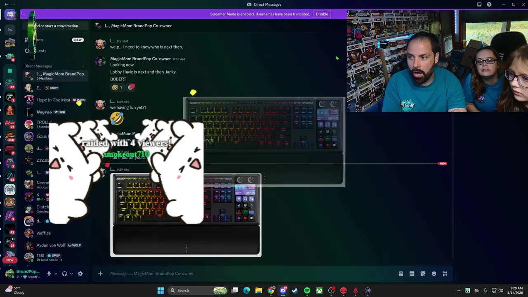Add the red reaction next to laughing emoji

point(131,87)
